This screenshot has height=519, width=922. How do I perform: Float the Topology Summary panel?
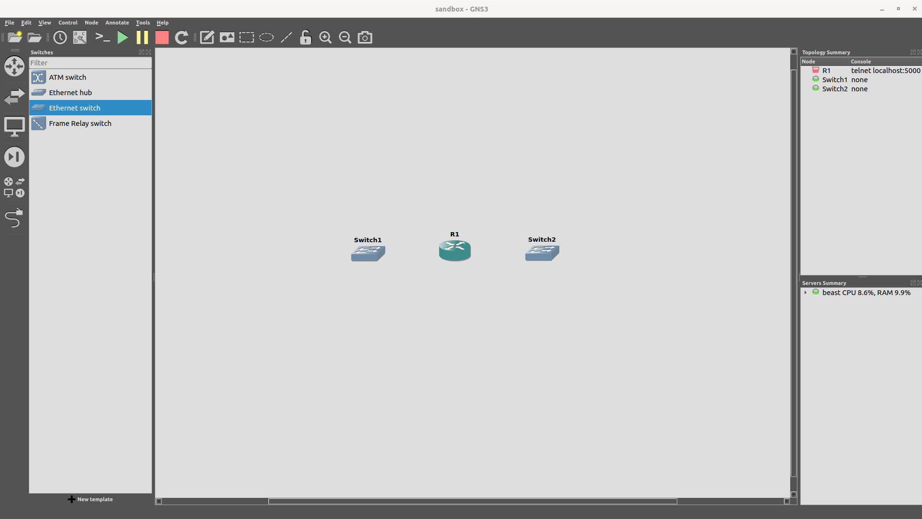coord(913,52)
